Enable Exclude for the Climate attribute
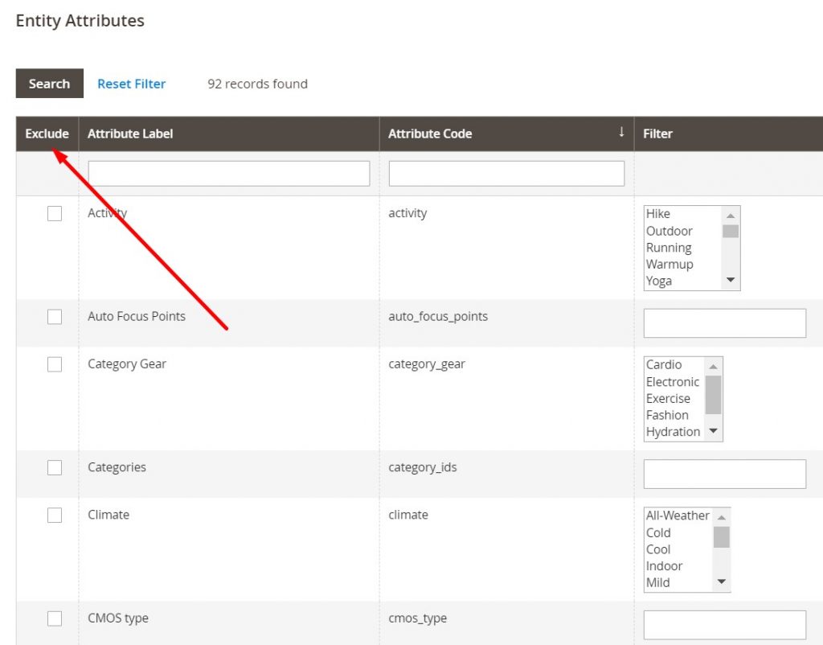The image size is (823, 645). click(x=55, y=516)
